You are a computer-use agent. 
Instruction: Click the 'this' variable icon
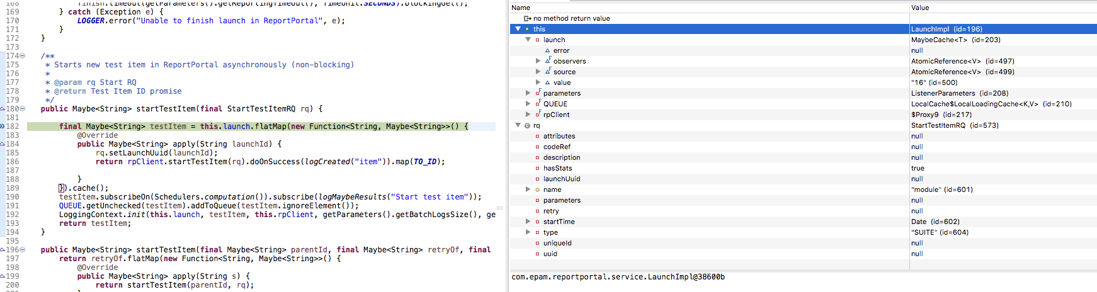click(x=527, y=29)
